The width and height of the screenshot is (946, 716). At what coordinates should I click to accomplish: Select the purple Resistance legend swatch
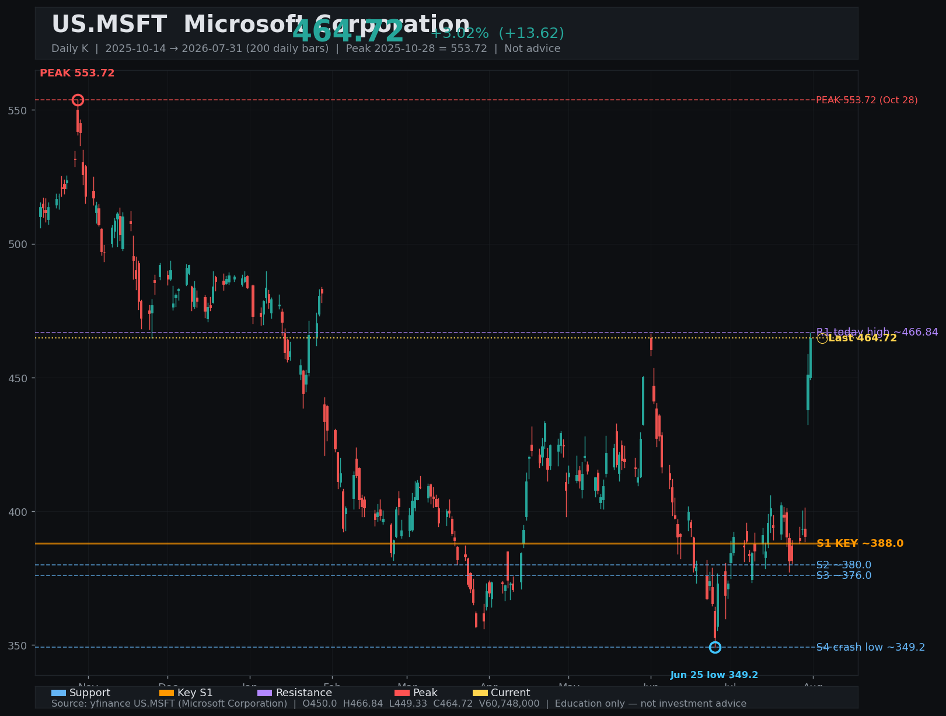[x=265, y=693]
